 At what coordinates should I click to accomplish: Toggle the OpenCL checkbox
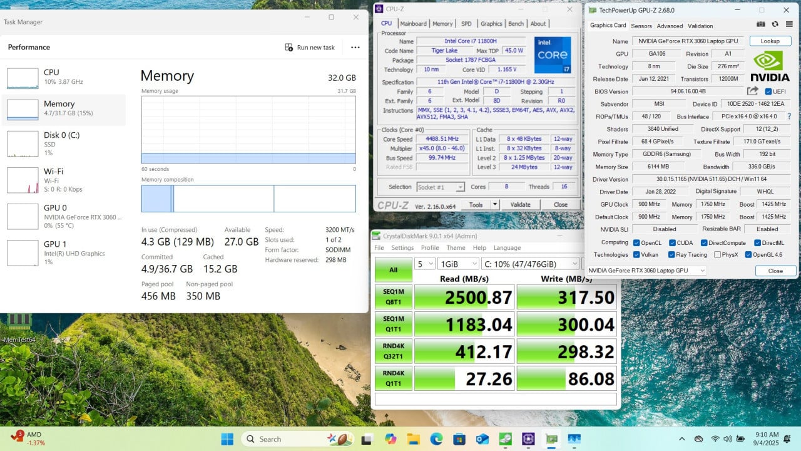pyautogui.click(x=636, y=243)
